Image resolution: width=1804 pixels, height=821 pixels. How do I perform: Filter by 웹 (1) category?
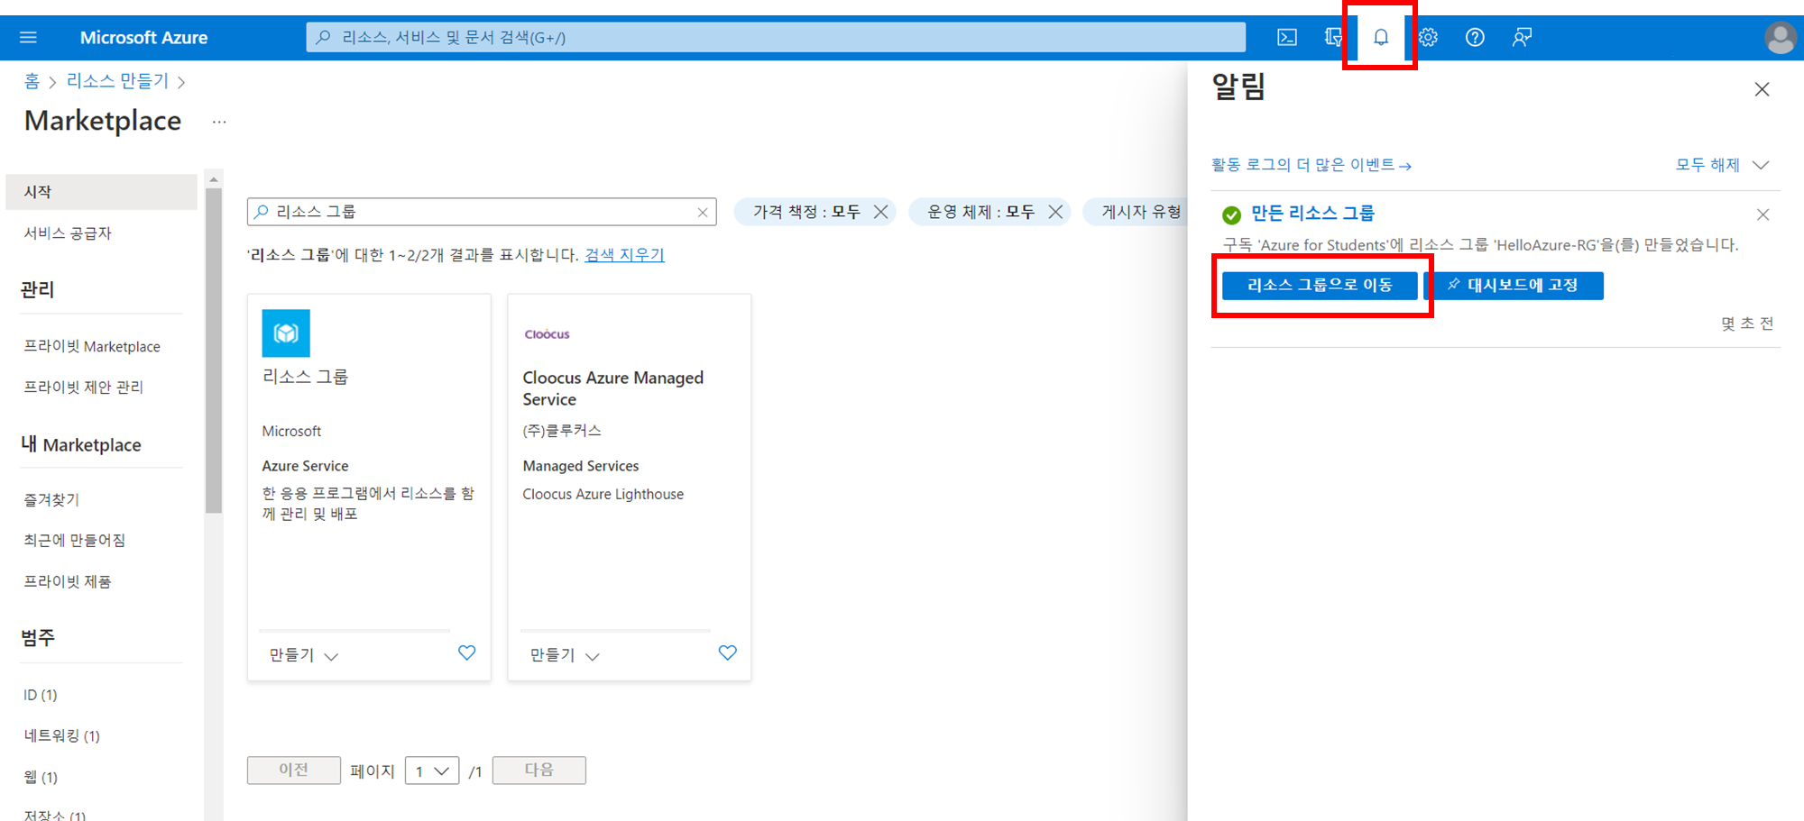pyautogui.click(x=40, y=777)
